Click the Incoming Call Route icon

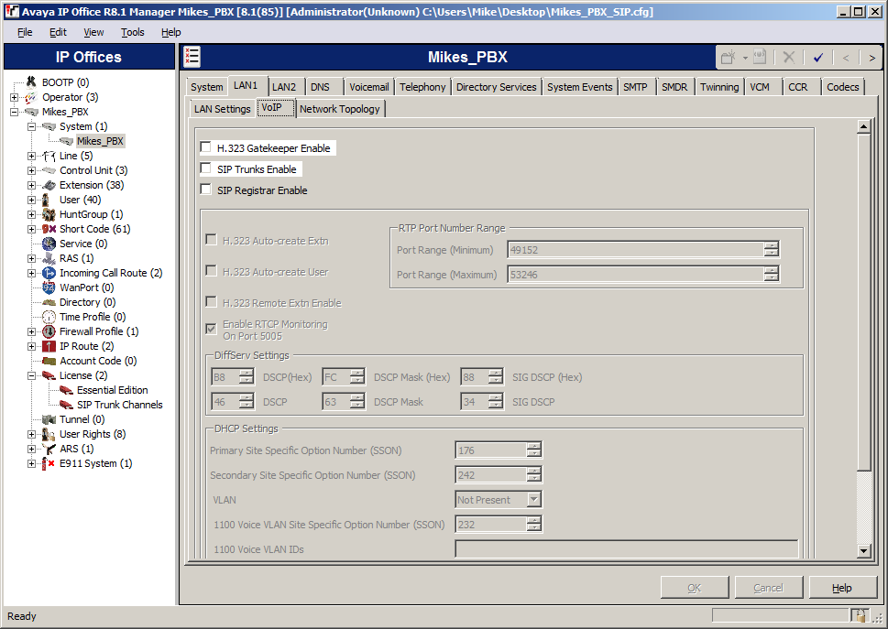49,273
